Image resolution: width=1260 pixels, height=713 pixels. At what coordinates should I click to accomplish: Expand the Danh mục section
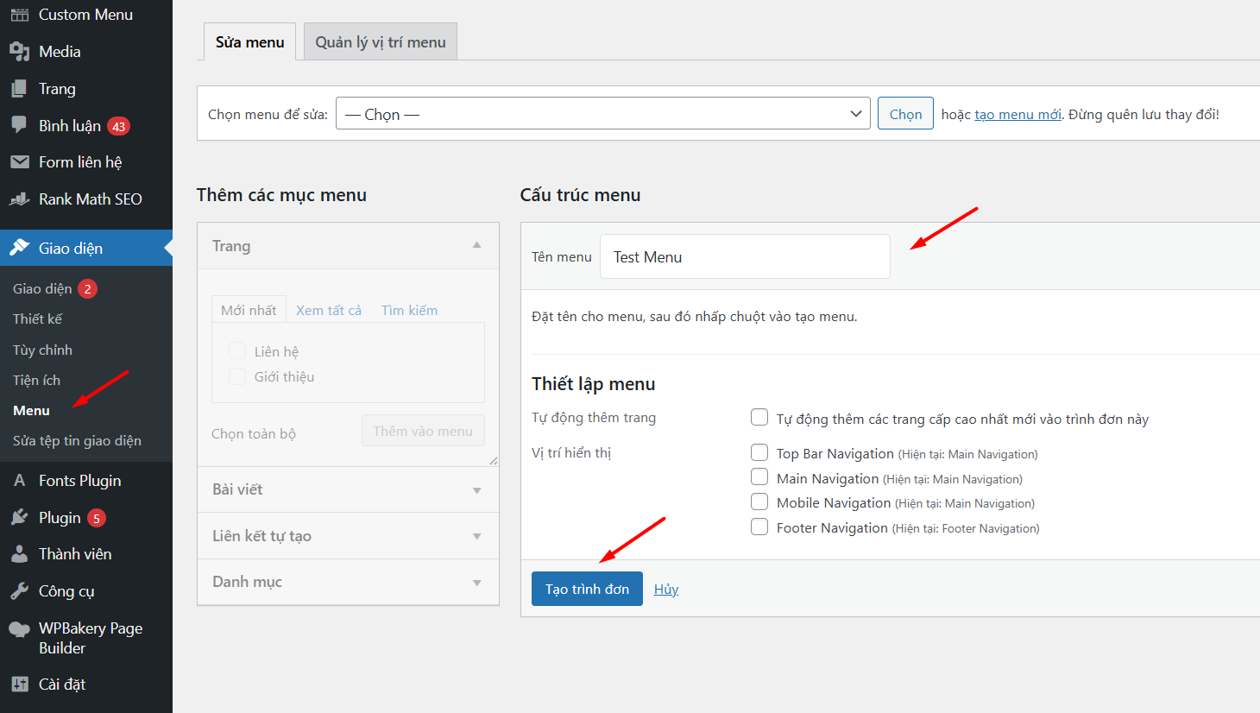click(348, 582)
